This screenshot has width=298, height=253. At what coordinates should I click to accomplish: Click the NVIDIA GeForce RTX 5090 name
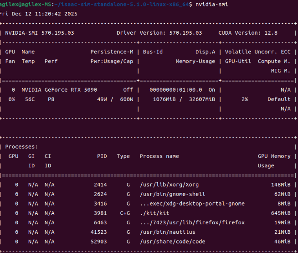point(59,90)
